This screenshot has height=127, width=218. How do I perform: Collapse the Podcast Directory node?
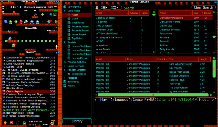tap(65, 70)
